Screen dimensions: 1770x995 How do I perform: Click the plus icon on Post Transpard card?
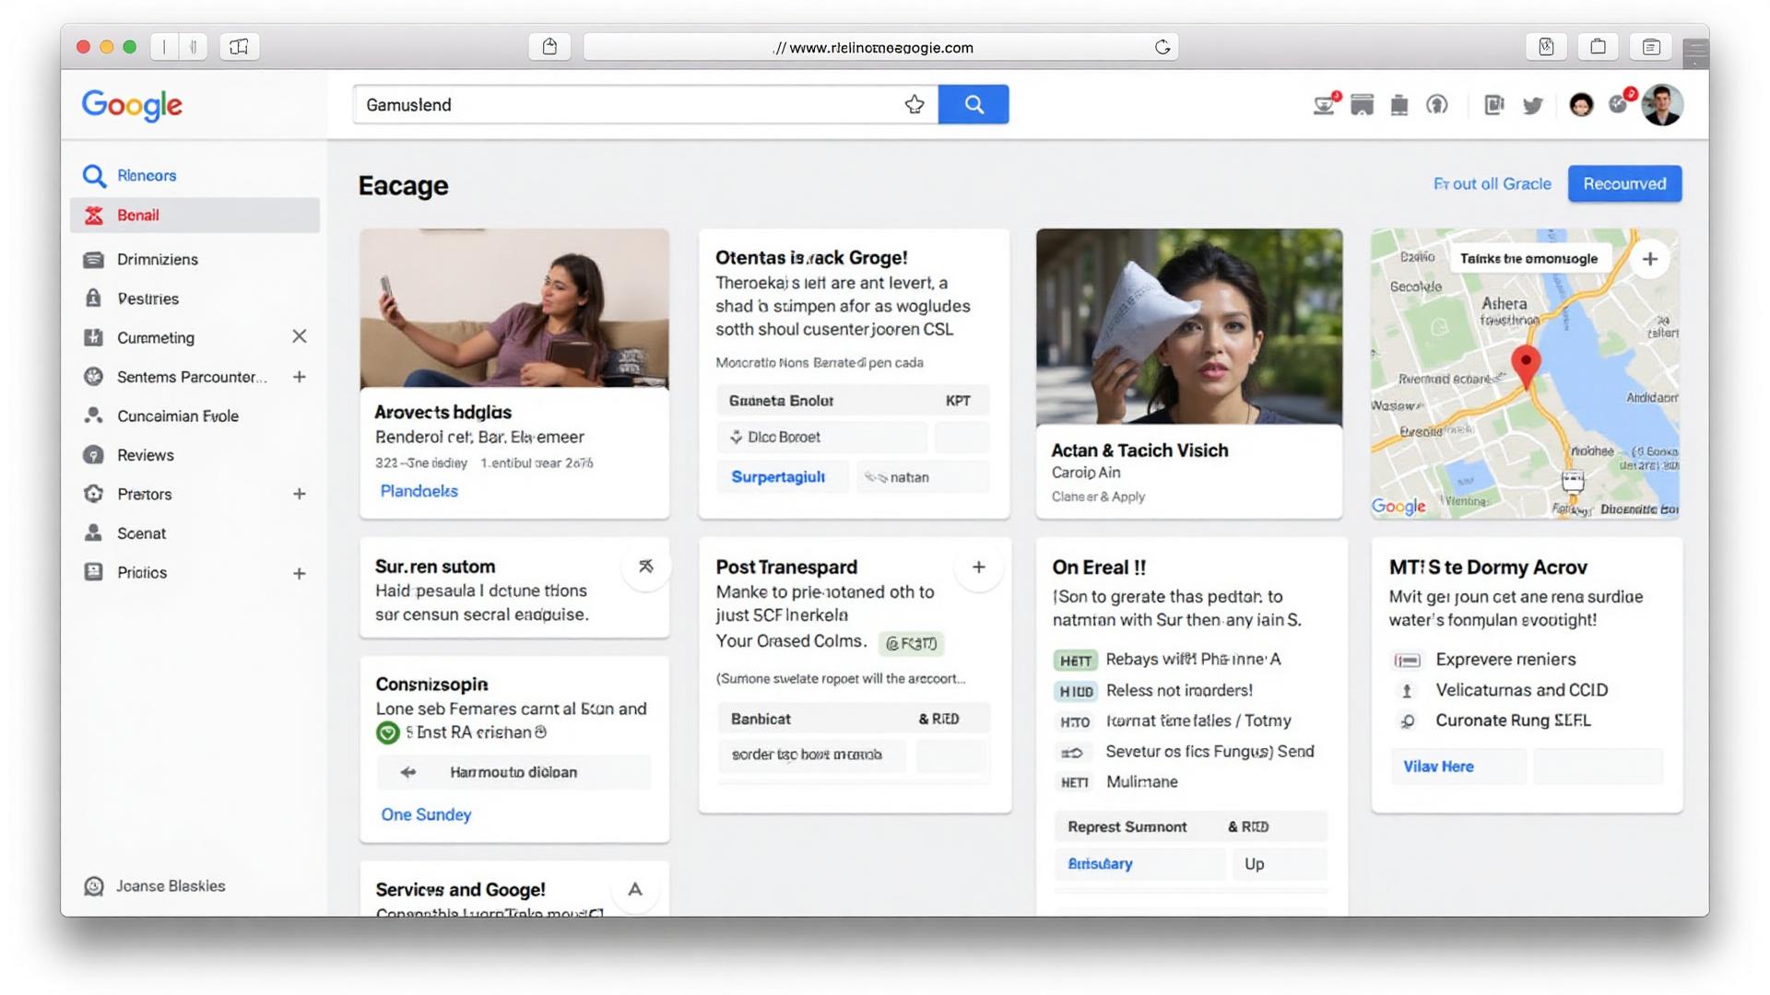(979, 567)
